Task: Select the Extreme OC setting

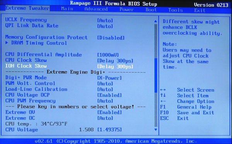Action: coord(20,118)
